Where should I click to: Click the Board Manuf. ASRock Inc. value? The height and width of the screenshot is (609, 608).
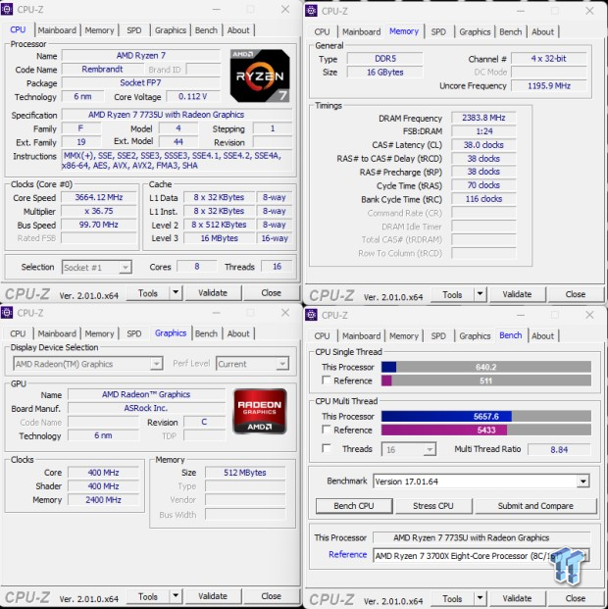click(146, 408)
